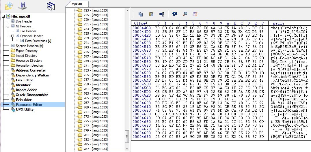311x152 pixels.
Task: Switch to the mpr.dll tab
Action: point(77,4)
